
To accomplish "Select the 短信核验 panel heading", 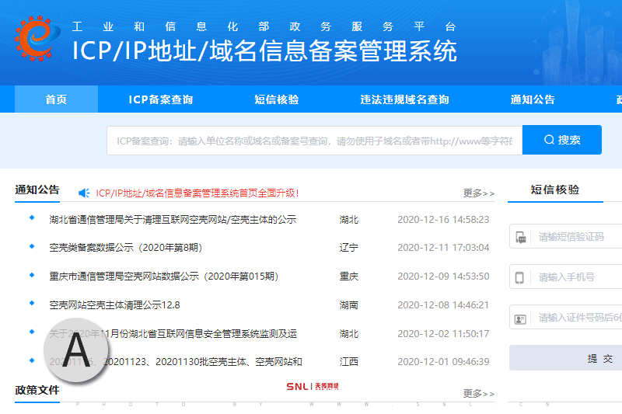I will tap(555, 190).
